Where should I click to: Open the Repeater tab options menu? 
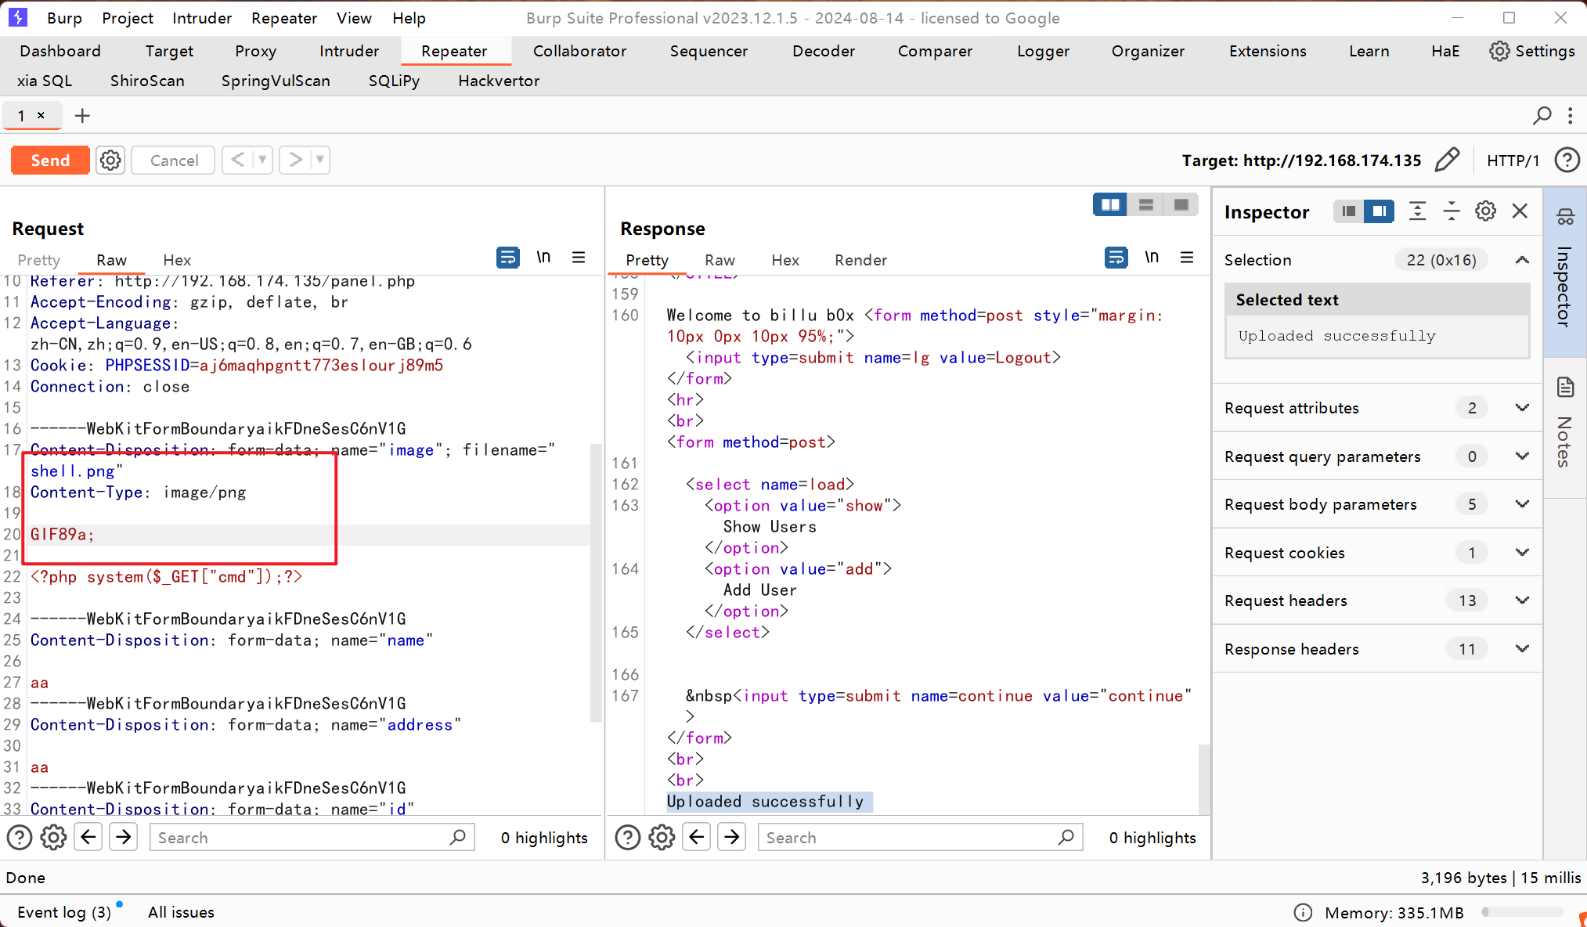(x=1570, y=116)
